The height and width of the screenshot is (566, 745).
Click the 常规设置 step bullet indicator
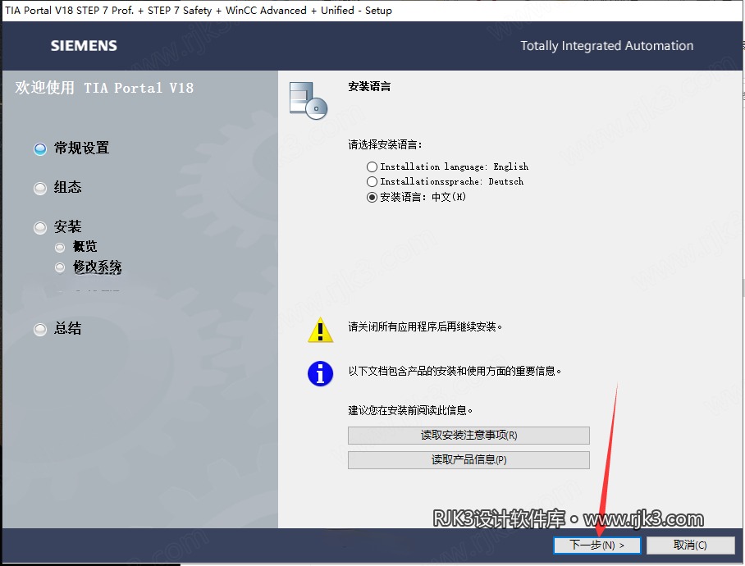[40, 148]
